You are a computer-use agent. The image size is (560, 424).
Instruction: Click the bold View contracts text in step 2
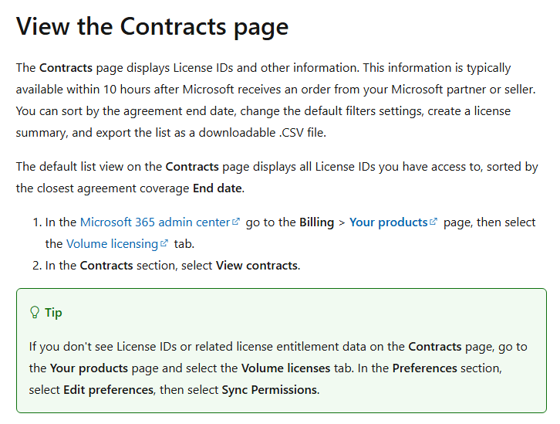coord(257,265)
